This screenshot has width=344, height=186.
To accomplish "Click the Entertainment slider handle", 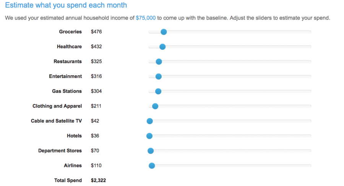I will coord(159,76).
